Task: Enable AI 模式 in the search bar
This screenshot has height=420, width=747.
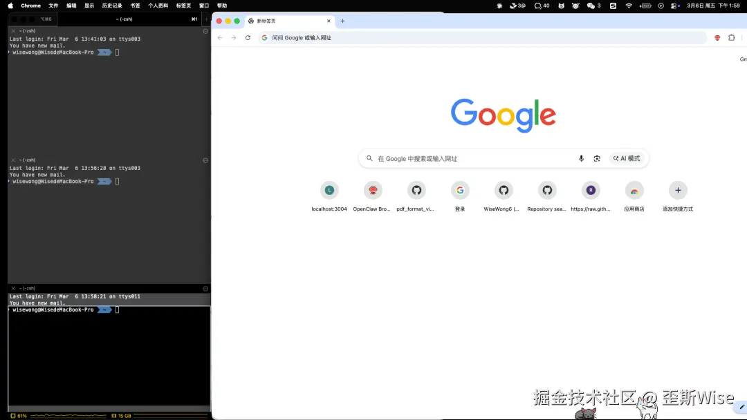Action: pyautogui.click(x=626, y=158)
